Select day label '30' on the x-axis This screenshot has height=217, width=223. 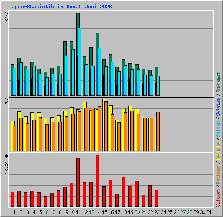203,212
